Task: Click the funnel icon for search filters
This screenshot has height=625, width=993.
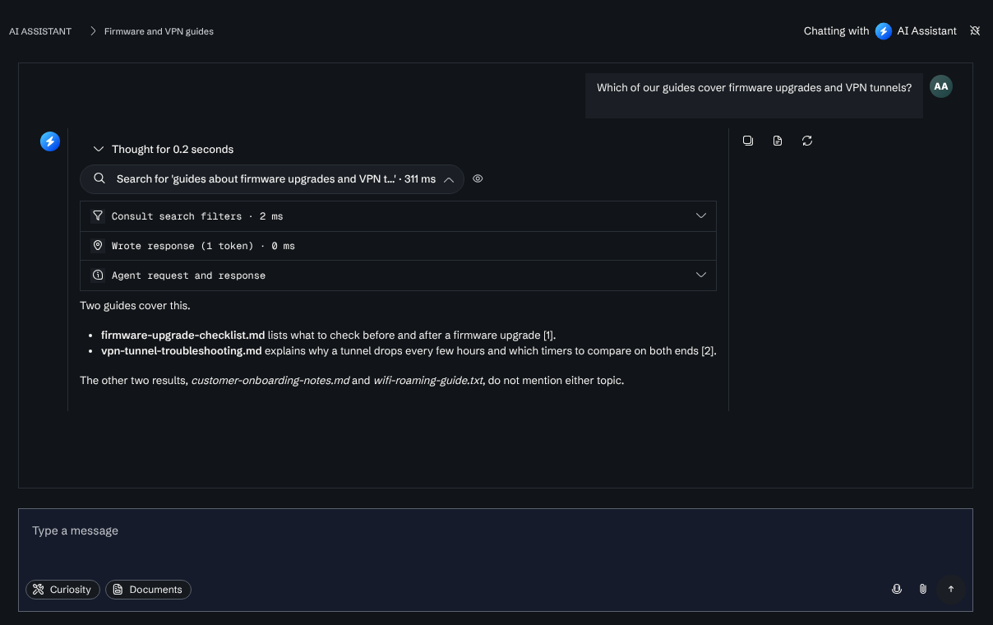Action: click(98, 215)
